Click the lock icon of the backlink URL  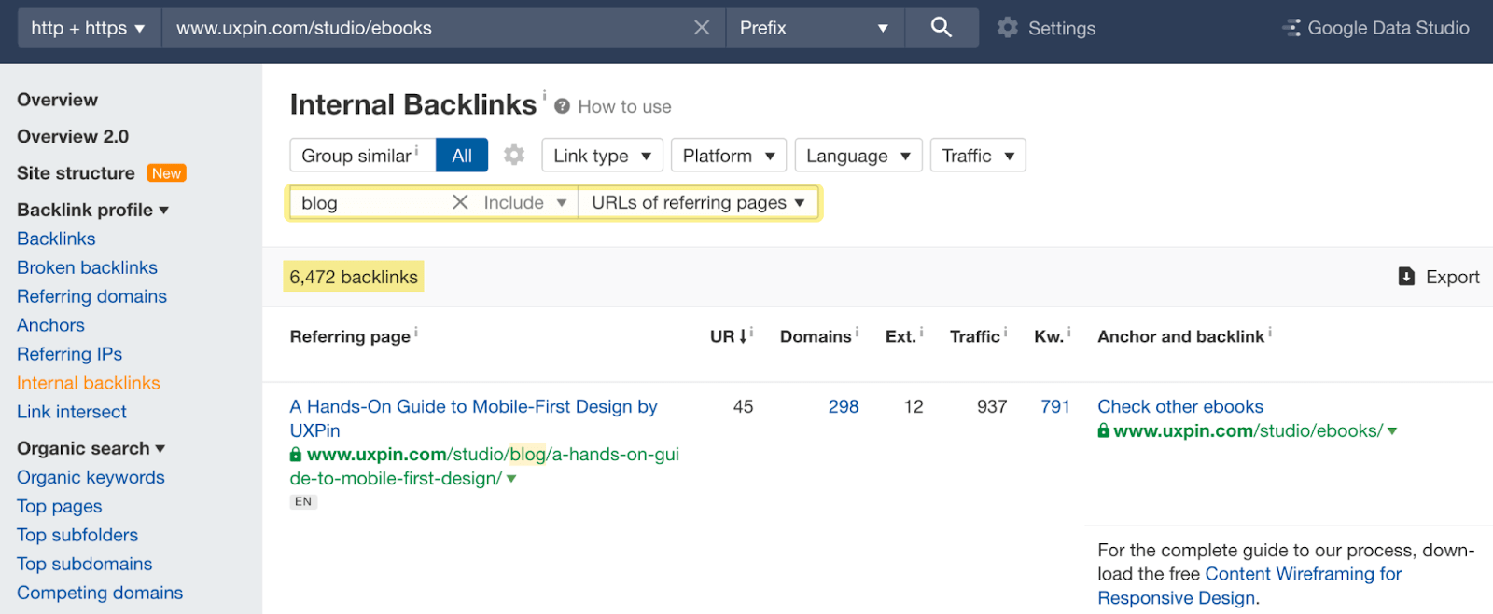1104,430
